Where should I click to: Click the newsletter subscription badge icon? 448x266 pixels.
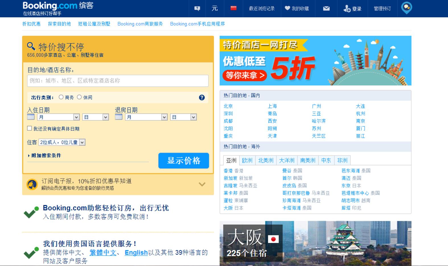[32, 184]
